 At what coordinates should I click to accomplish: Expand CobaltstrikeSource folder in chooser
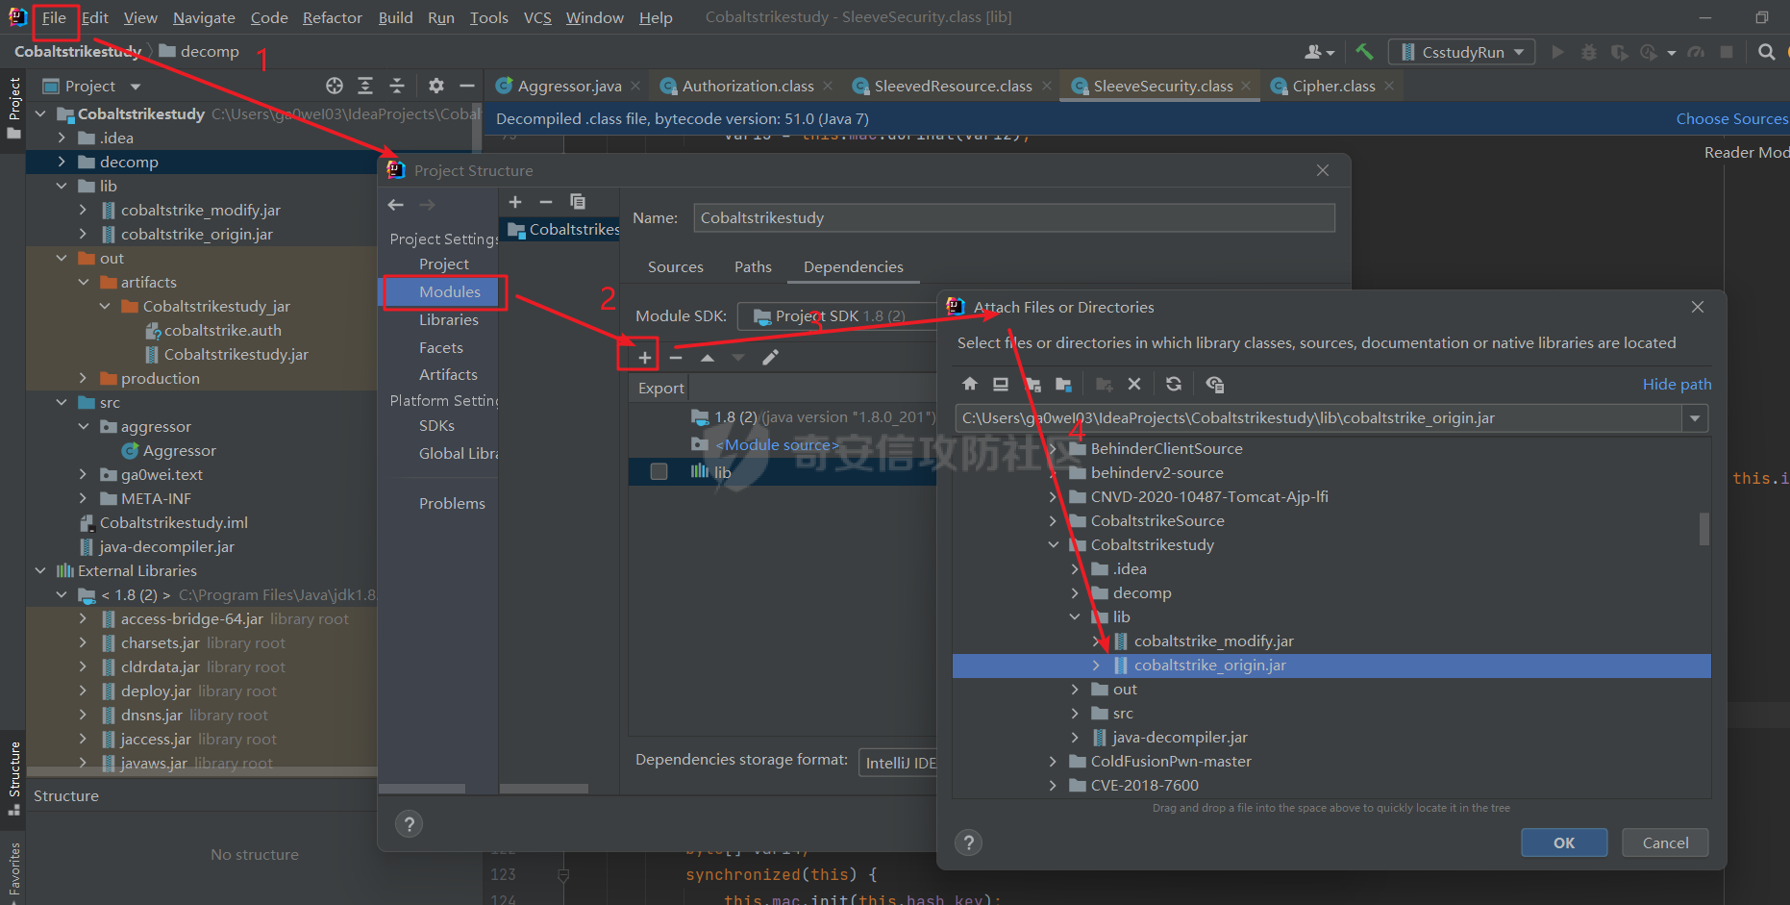[1053, 521]
